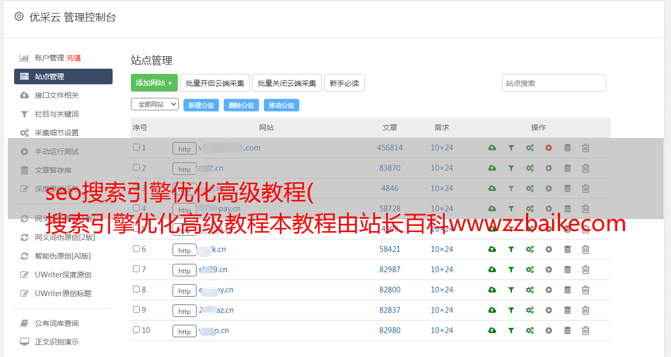Image resolution: width=671 pixels, height=357 pixels.
Task: Click the 10×24 value in row 8
Action: (x=442, y=290)
